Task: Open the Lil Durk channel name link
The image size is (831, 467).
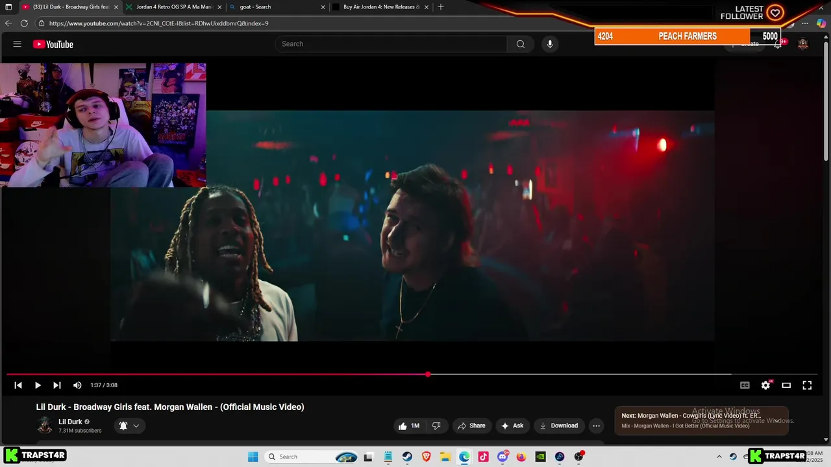Action: click(70, 422)
